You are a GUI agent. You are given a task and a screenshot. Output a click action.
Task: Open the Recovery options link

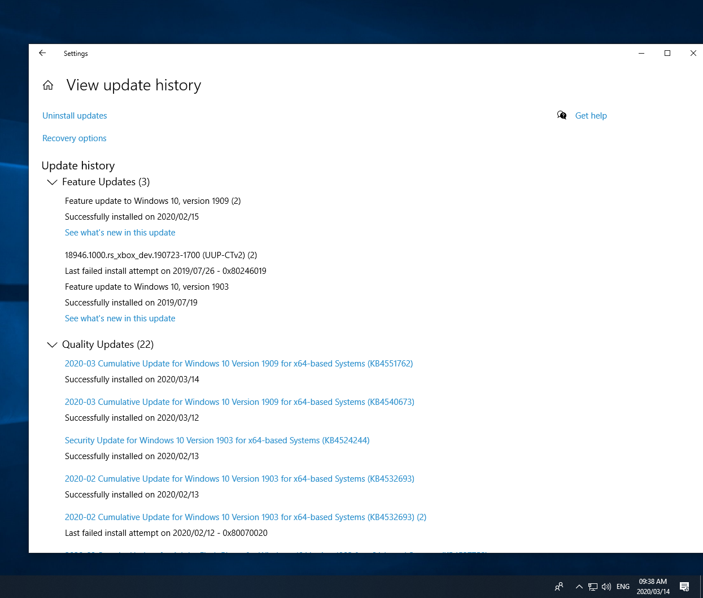coord(75,138)
